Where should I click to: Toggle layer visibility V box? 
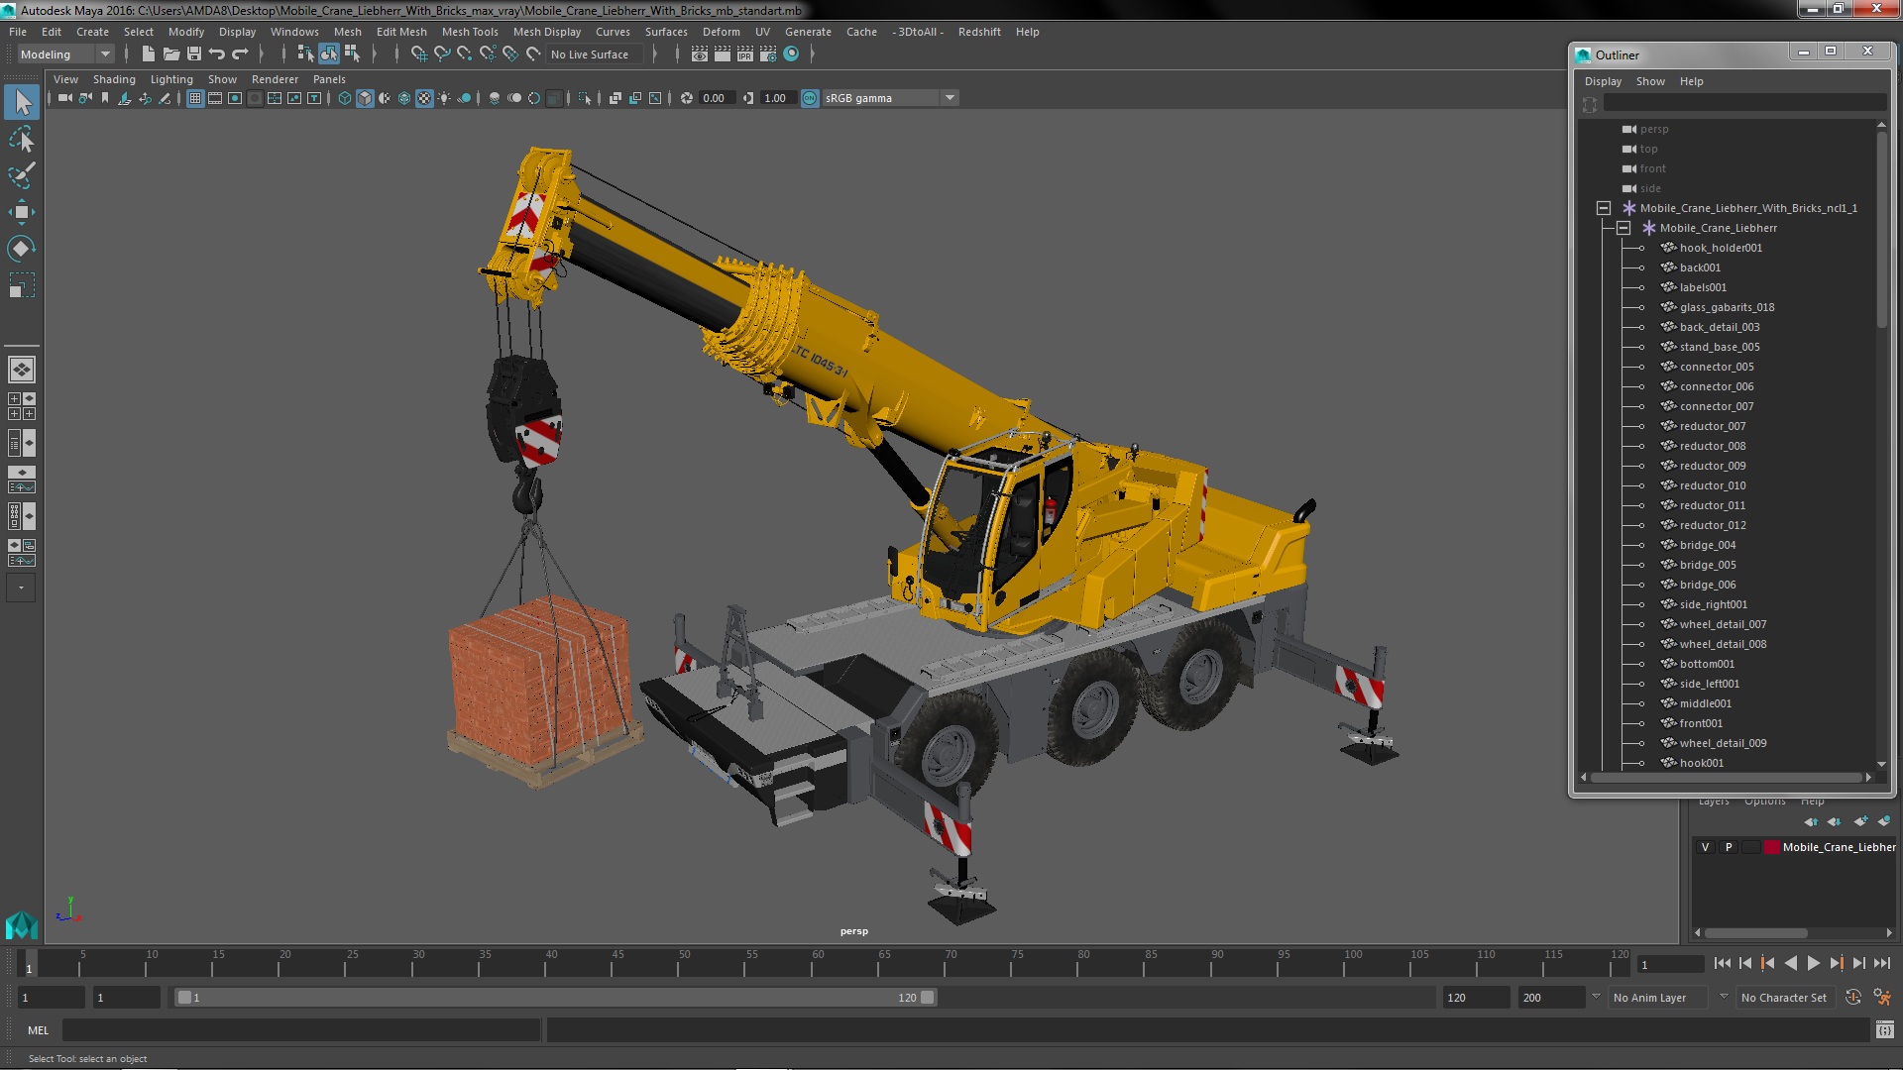pyautogui.click(x=1705, y=847)
